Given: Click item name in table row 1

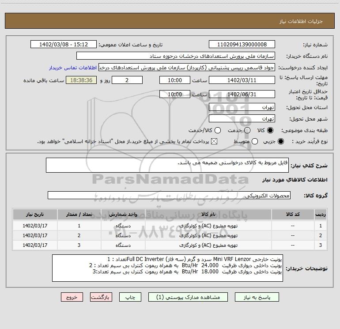Looking at the screenshot, I should coord(208,226).
